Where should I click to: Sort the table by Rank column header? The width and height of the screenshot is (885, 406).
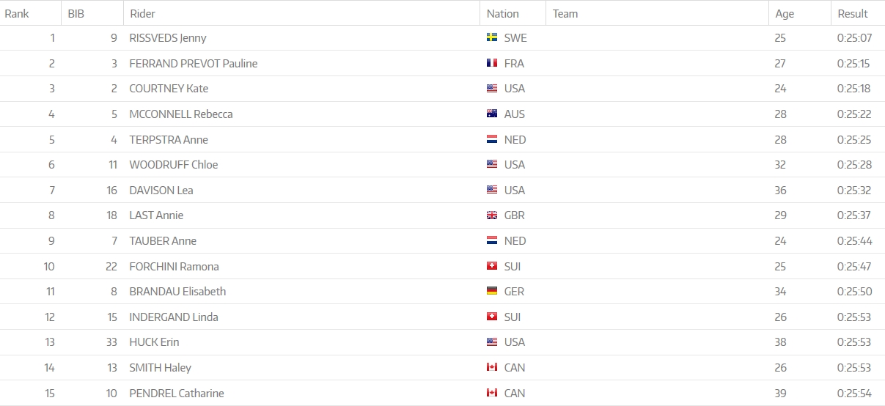[17, 13]
